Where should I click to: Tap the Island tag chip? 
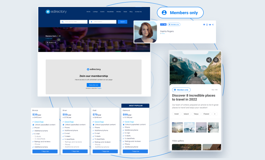[186, 114]
